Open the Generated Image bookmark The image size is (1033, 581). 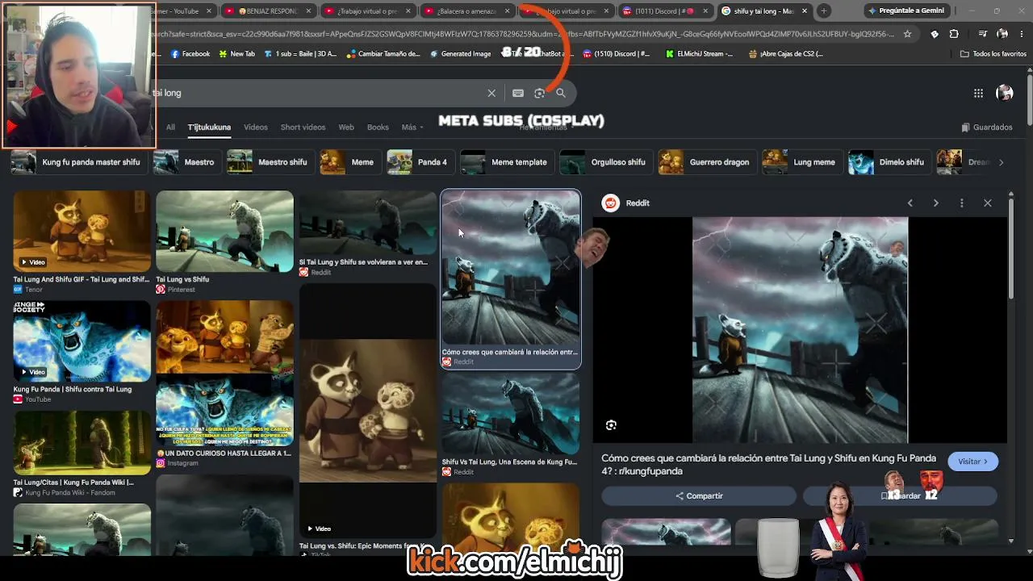coord(460,54)
